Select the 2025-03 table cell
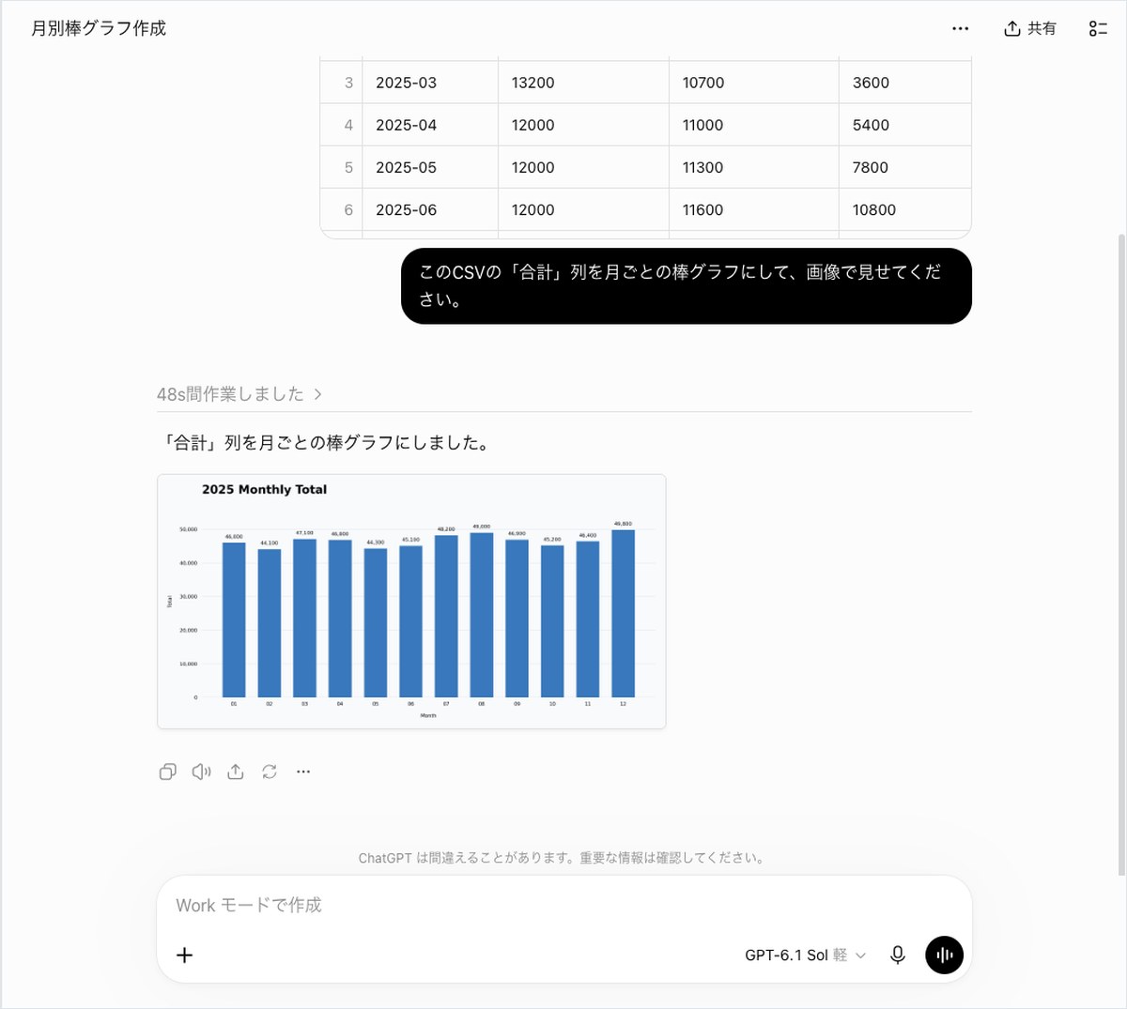Image resolution: width=1127 pixels, height=1009 pixels. (x=430, y=83)
